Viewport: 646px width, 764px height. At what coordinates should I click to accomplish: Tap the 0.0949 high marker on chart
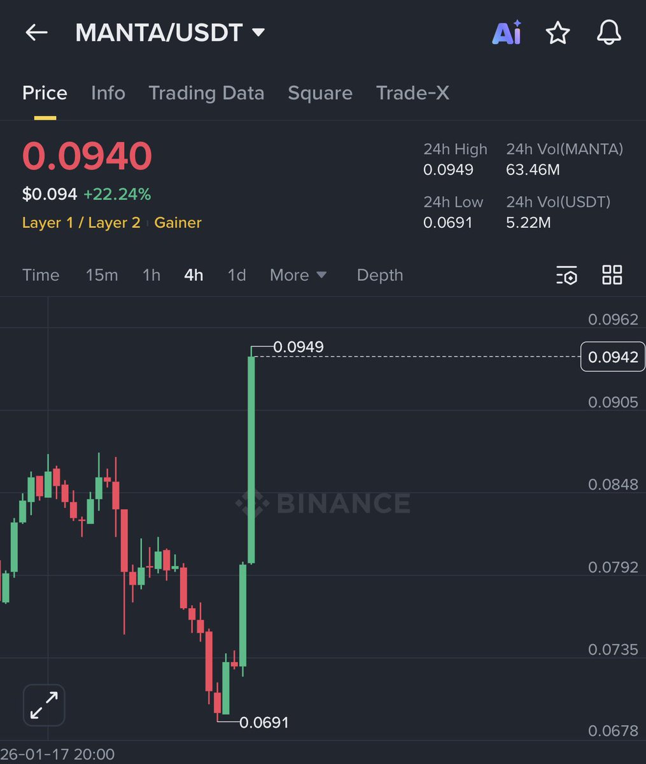click(298, 347)
